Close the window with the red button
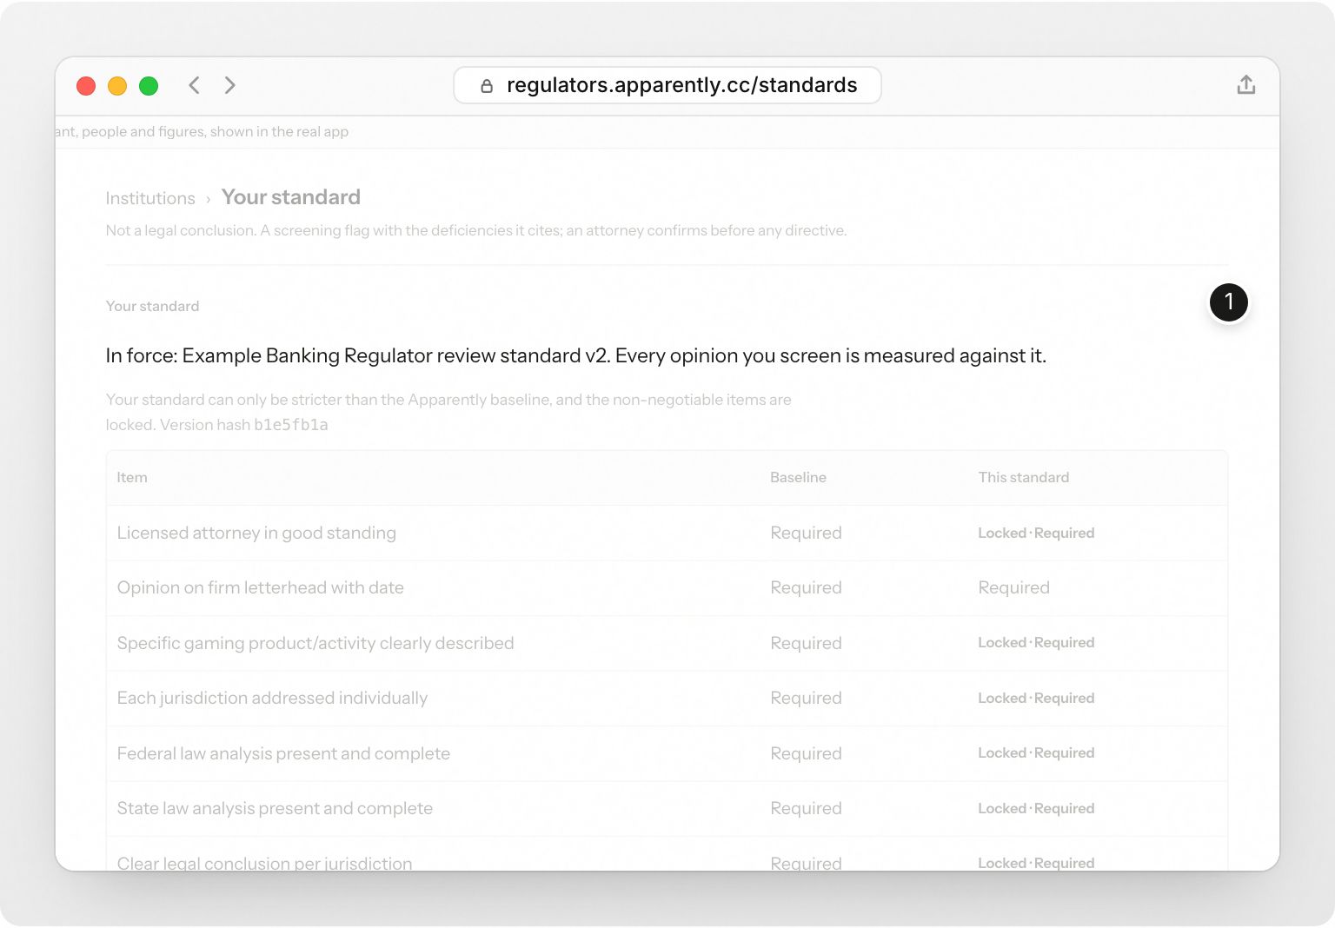Viewport: 1335px width, 928px height. tap(86, 85)
